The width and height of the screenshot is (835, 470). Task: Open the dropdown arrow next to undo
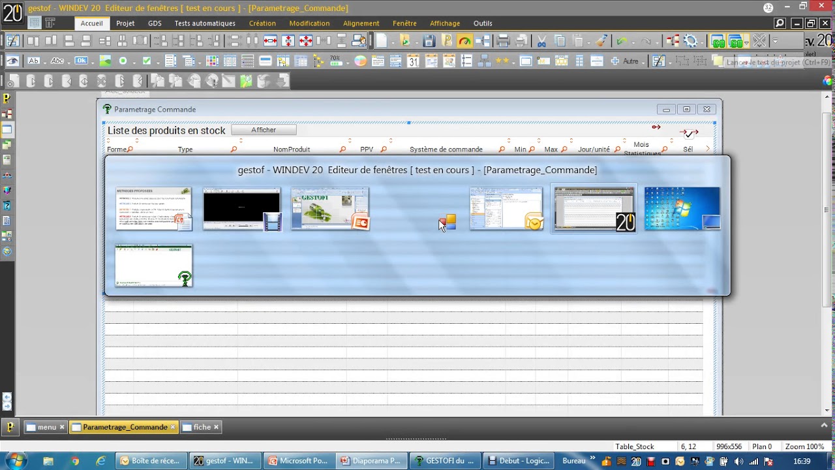633,42
